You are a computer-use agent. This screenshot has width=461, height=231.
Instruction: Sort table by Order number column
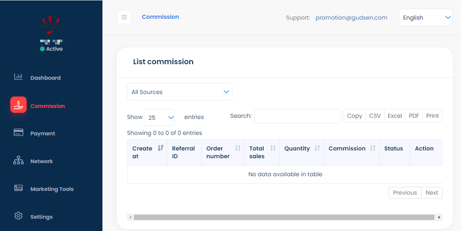pyautogui.click(x=237, y=148)
